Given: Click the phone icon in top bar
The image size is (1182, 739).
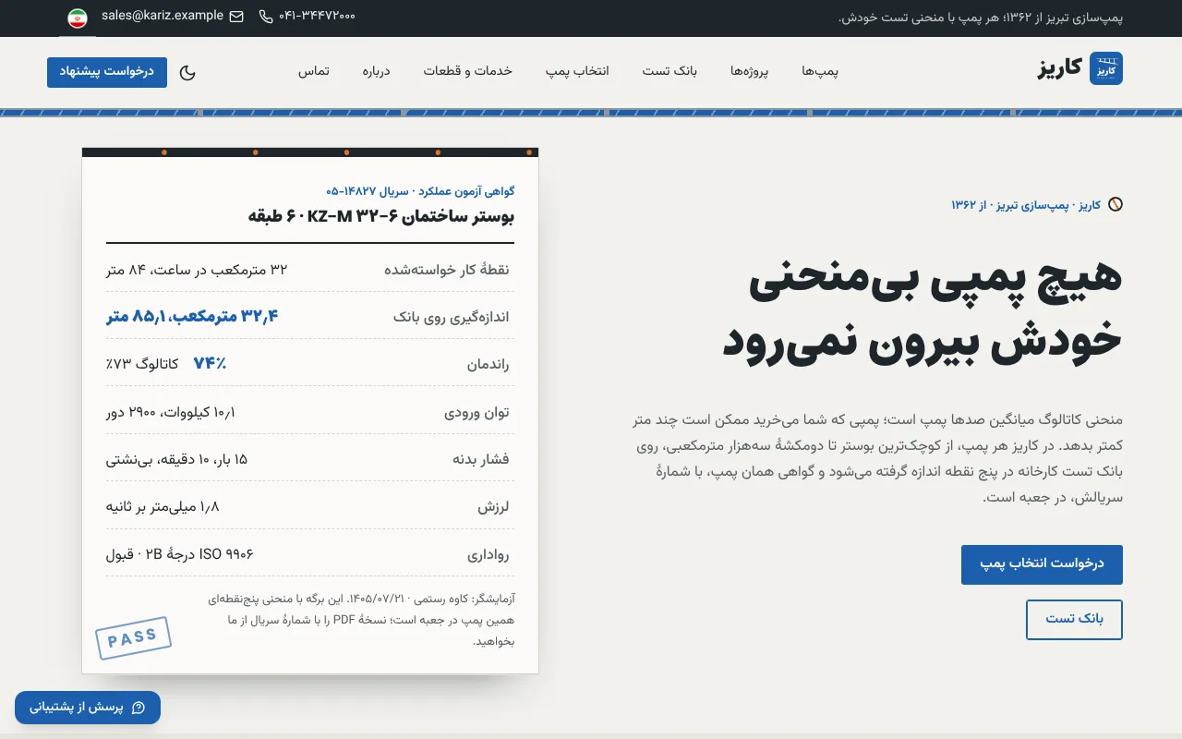Looking at the screenshot, I should click(267, 17).
